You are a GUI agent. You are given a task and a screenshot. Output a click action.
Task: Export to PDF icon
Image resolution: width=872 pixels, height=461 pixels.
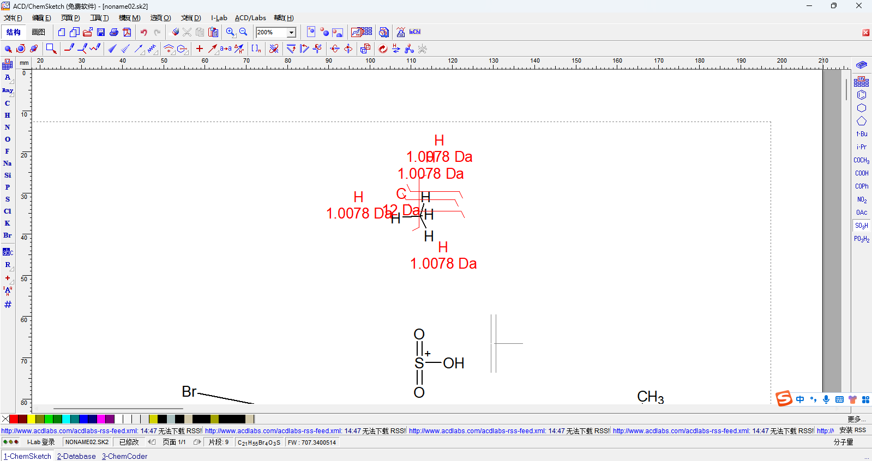point(127,32)
